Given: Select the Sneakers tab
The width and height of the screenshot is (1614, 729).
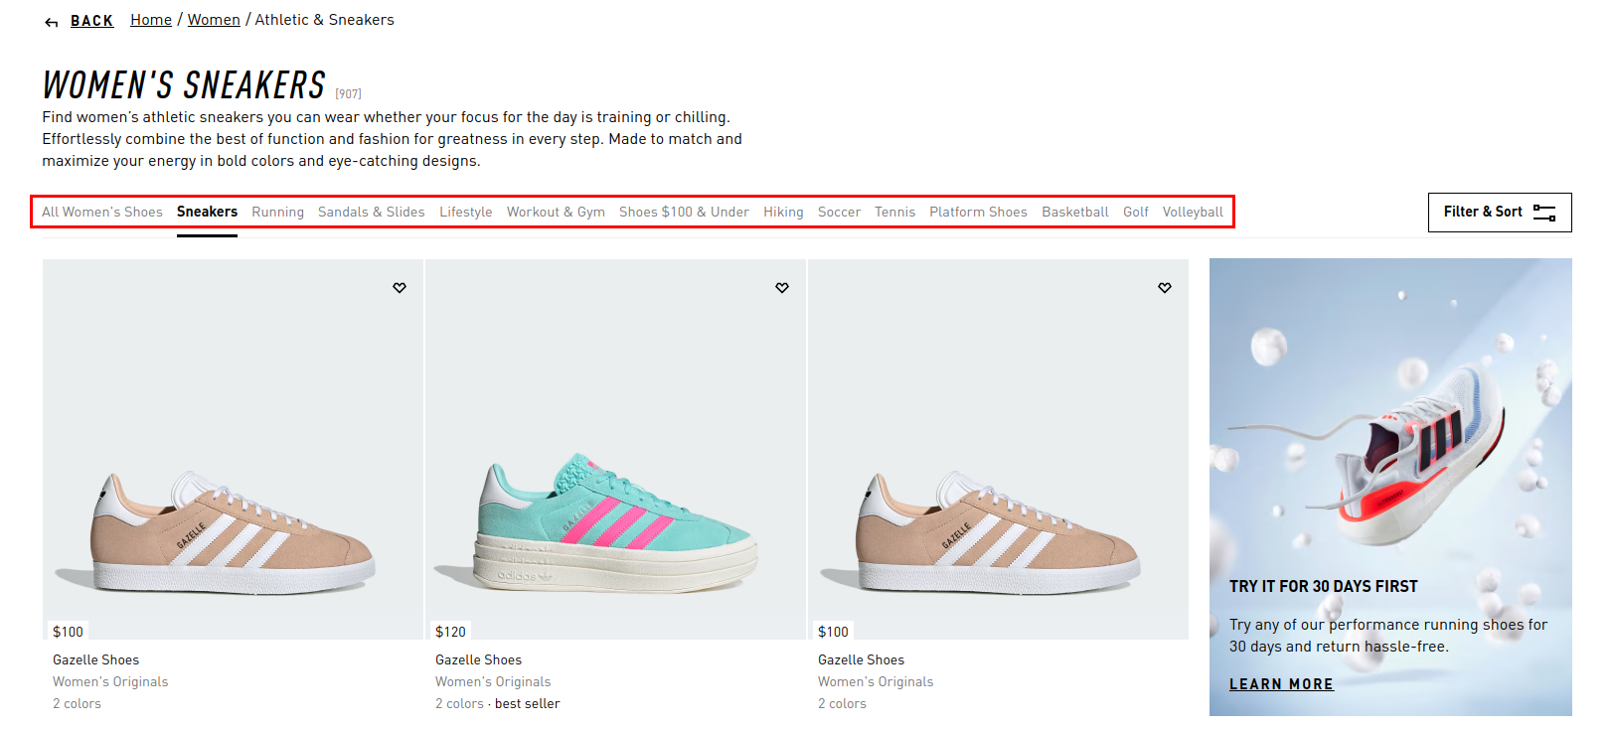Looking at the screenshot, I should (207, 212).
